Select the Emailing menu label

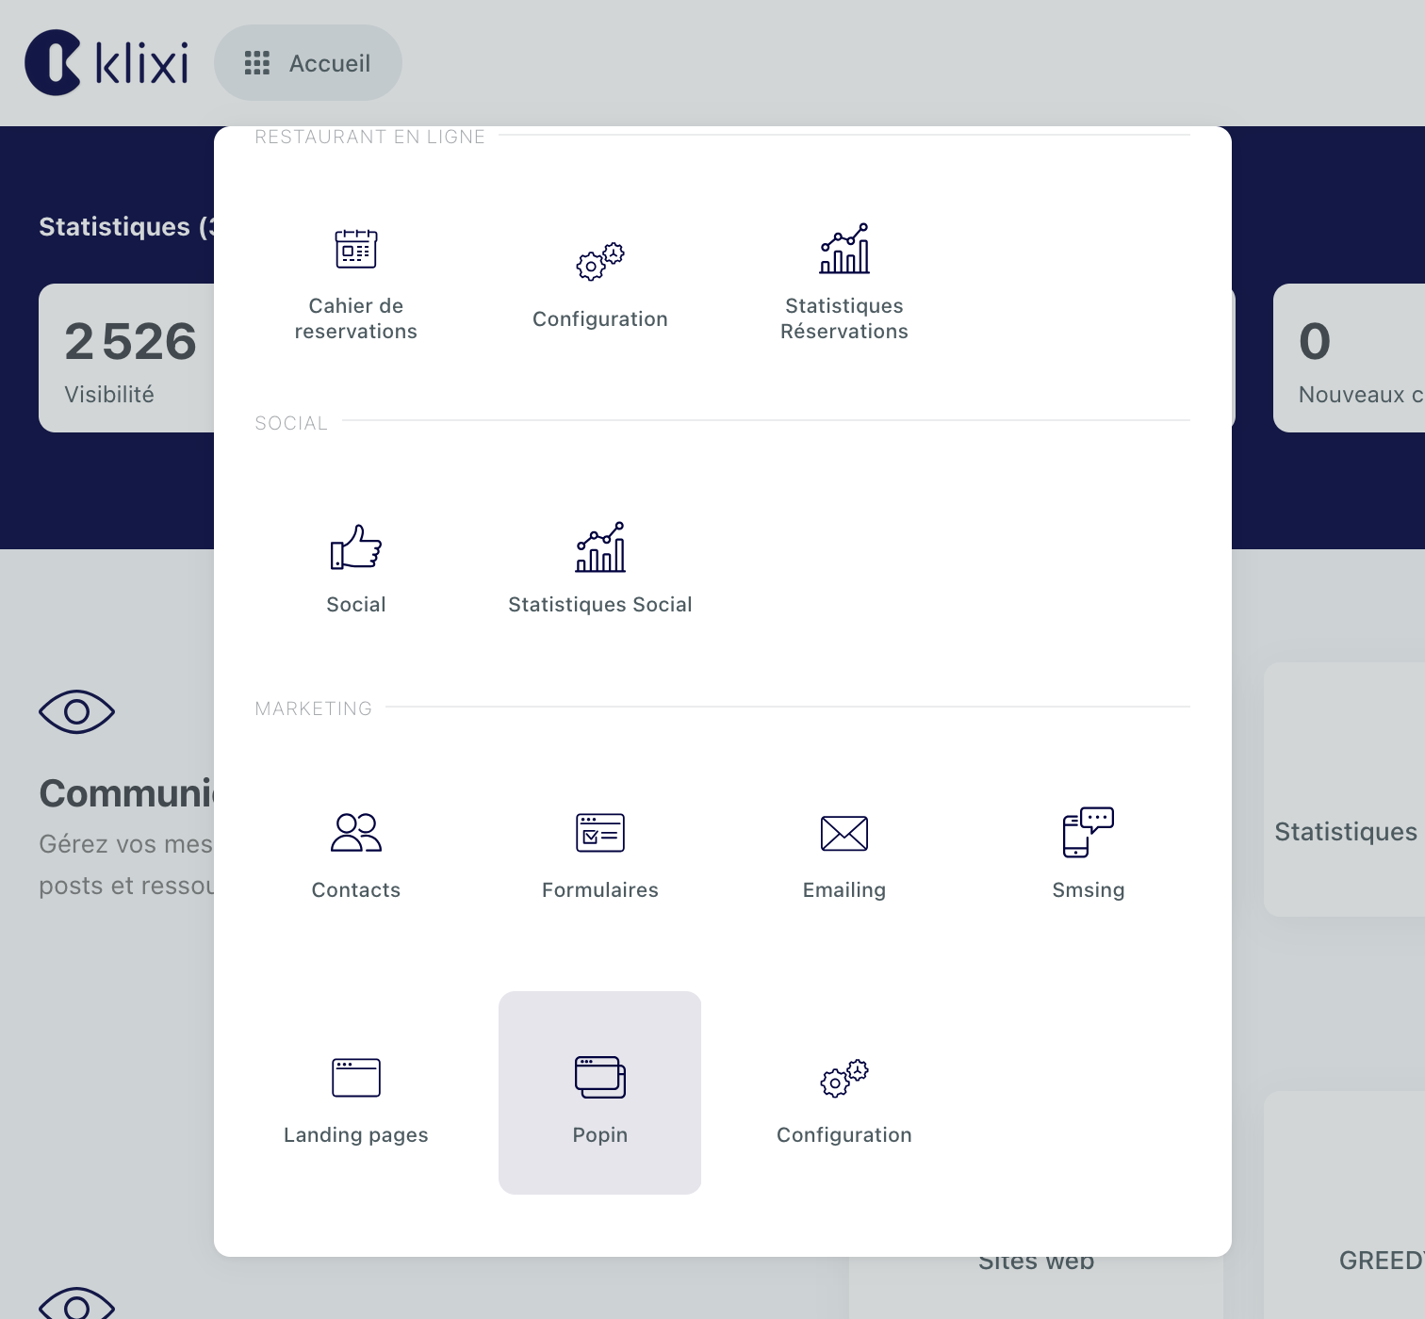(x=844, y=890)
